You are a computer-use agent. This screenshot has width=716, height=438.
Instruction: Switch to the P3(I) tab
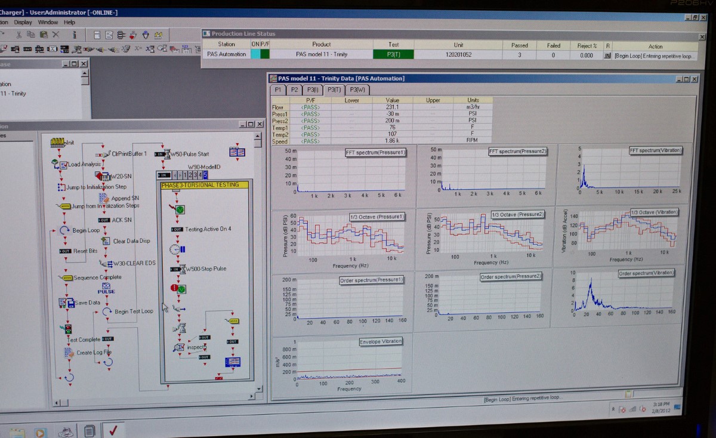(x=313, y=90)
